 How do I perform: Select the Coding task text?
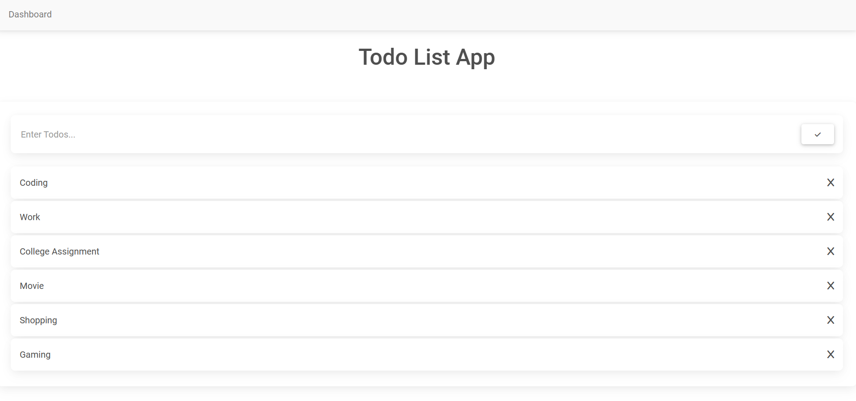(34, 183)
